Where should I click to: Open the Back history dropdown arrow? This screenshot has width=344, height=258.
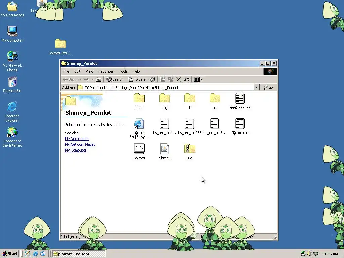[80, 79]
